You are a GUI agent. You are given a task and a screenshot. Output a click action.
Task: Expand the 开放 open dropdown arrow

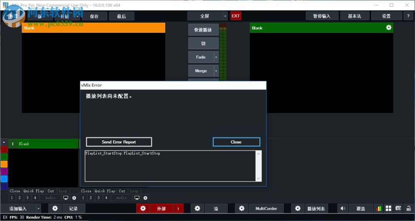(78, 16)
